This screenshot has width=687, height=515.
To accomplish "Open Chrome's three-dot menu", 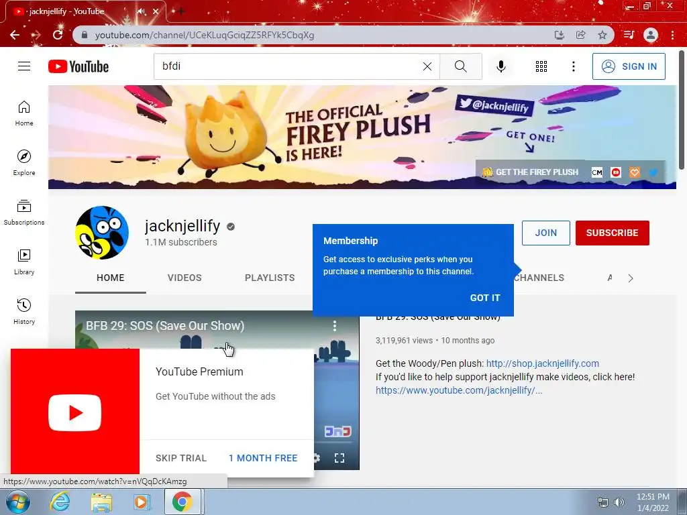I will tap(672, 35).
